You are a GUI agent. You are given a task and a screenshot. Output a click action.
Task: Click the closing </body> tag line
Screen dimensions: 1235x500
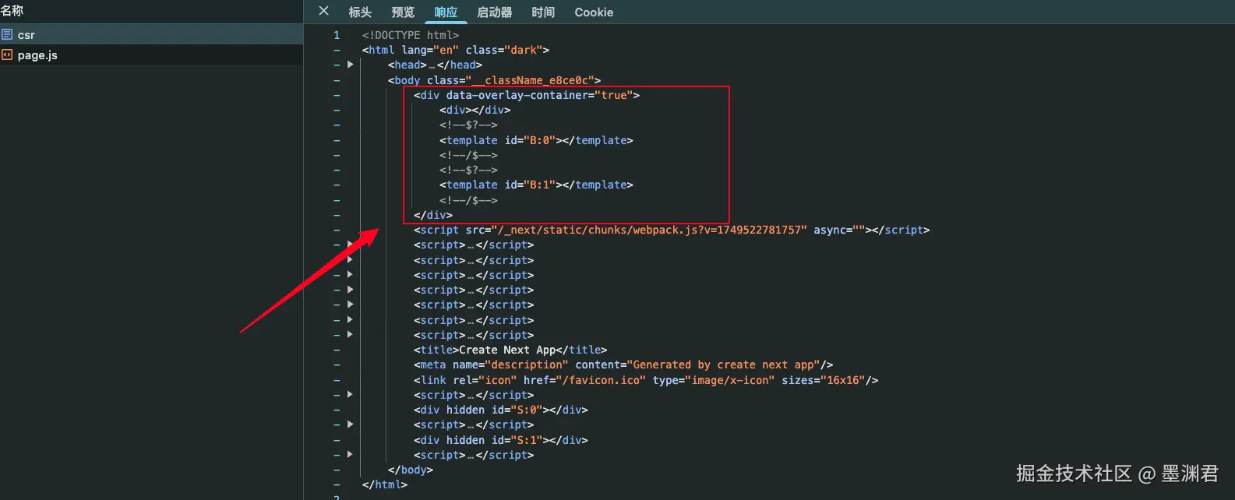(411, 470)
